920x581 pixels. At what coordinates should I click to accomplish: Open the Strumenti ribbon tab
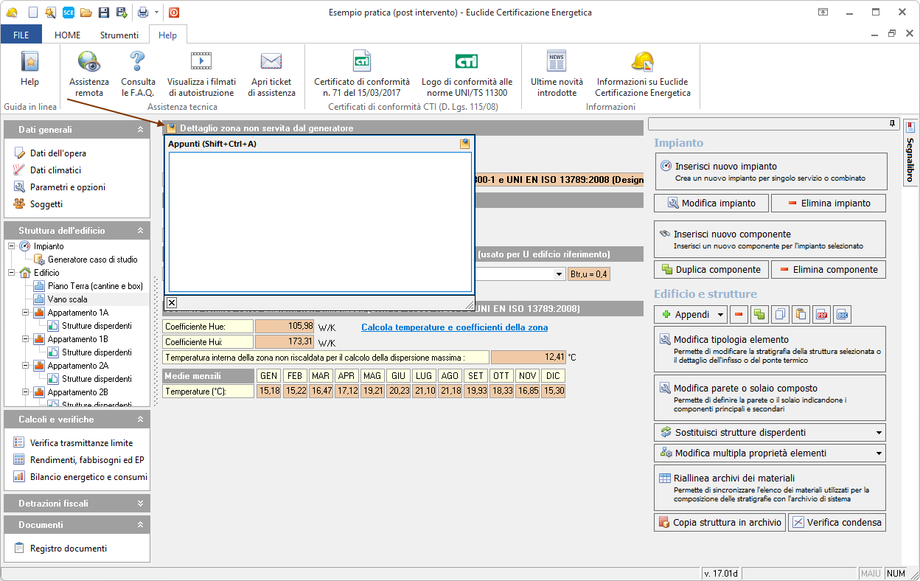(x=119, y=35)
